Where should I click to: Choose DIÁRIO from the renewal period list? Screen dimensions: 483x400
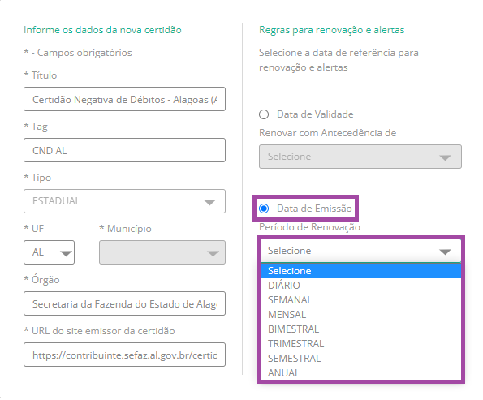tap(360, 285)
